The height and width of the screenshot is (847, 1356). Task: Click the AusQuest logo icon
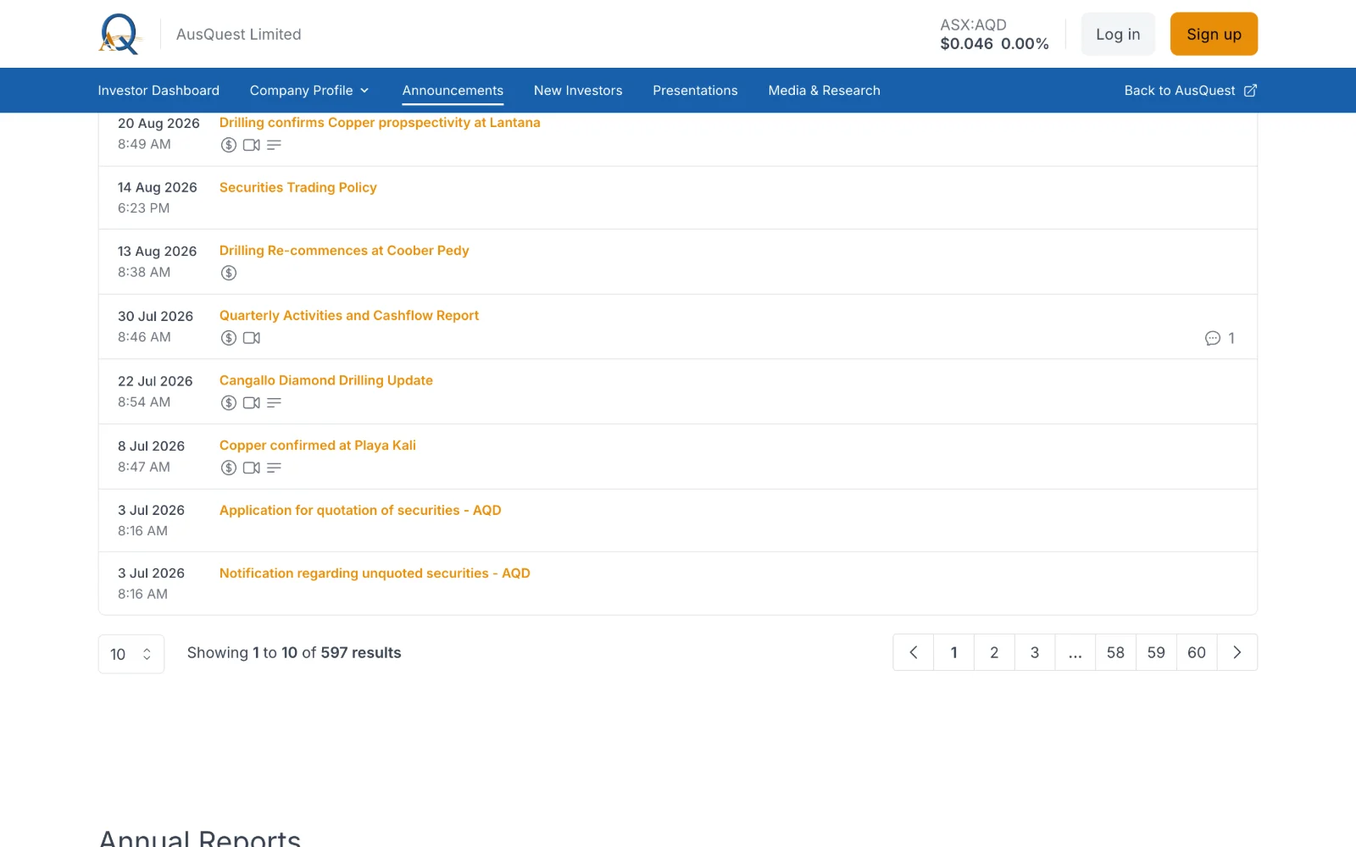pyautogui.click(x=119, y=34)
